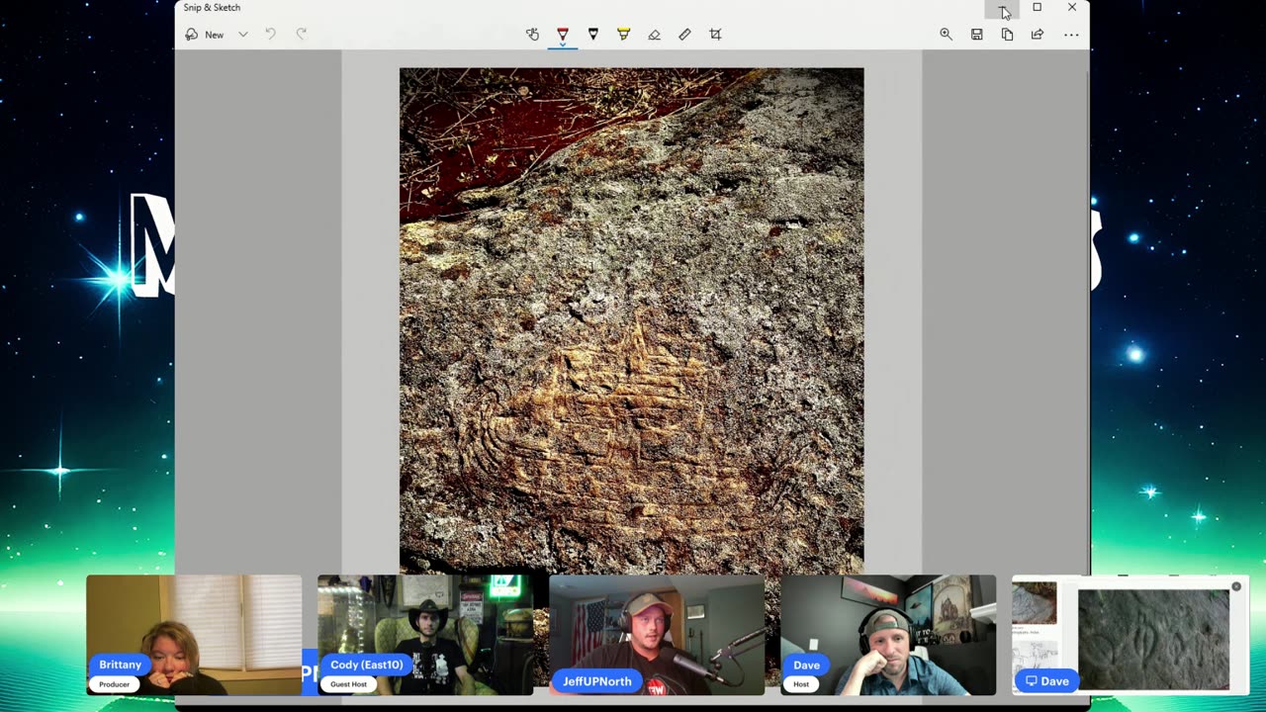Image resolution: width=1266 pixels, height=712 pixels.
Task: Open the Zoom control
Action: 946,35
